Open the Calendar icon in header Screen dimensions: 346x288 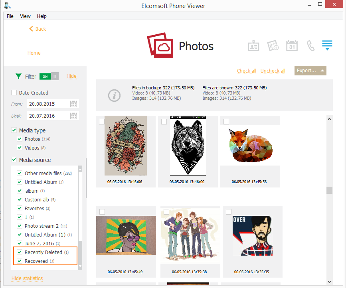[292, 45]
